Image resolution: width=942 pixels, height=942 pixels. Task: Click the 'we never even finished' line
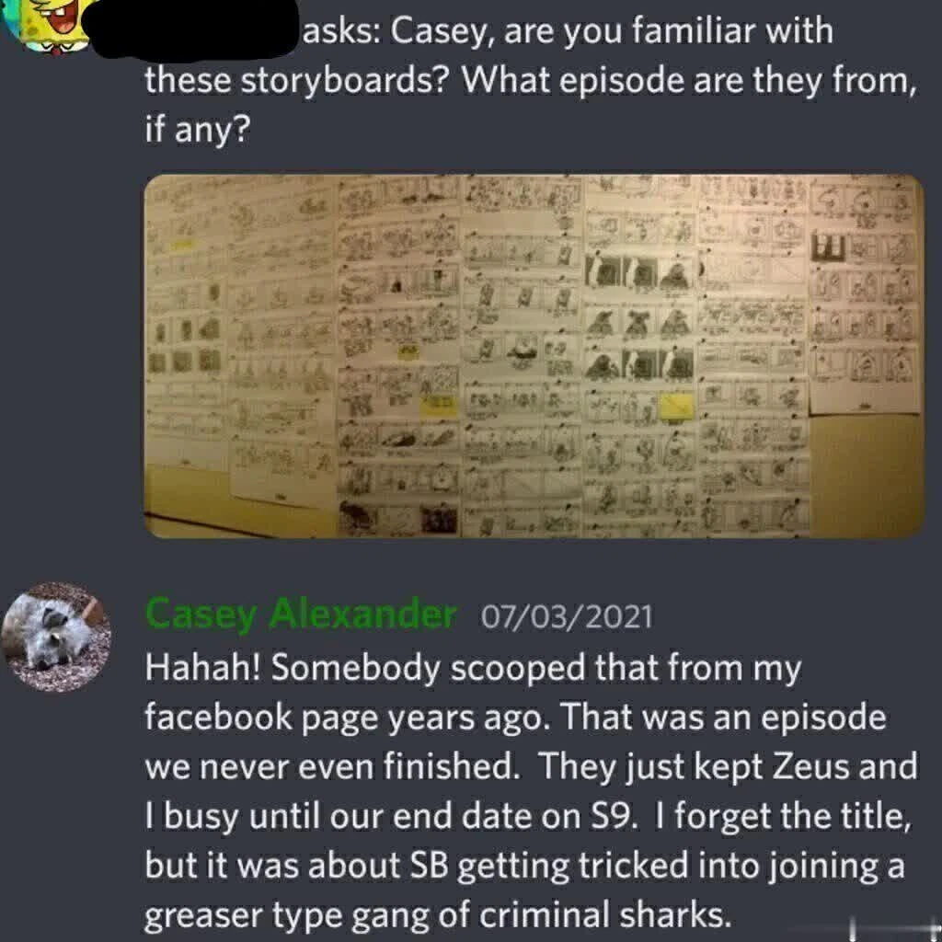pos(531,766)
